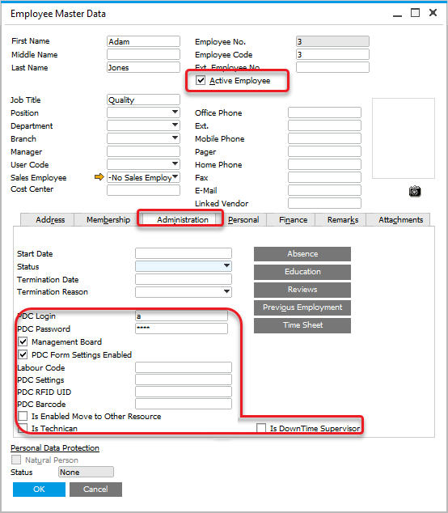Image resolution: width=448 pixels, height=513 pixels.
Task: Click the Pager input field
Action: coord(324,151)
